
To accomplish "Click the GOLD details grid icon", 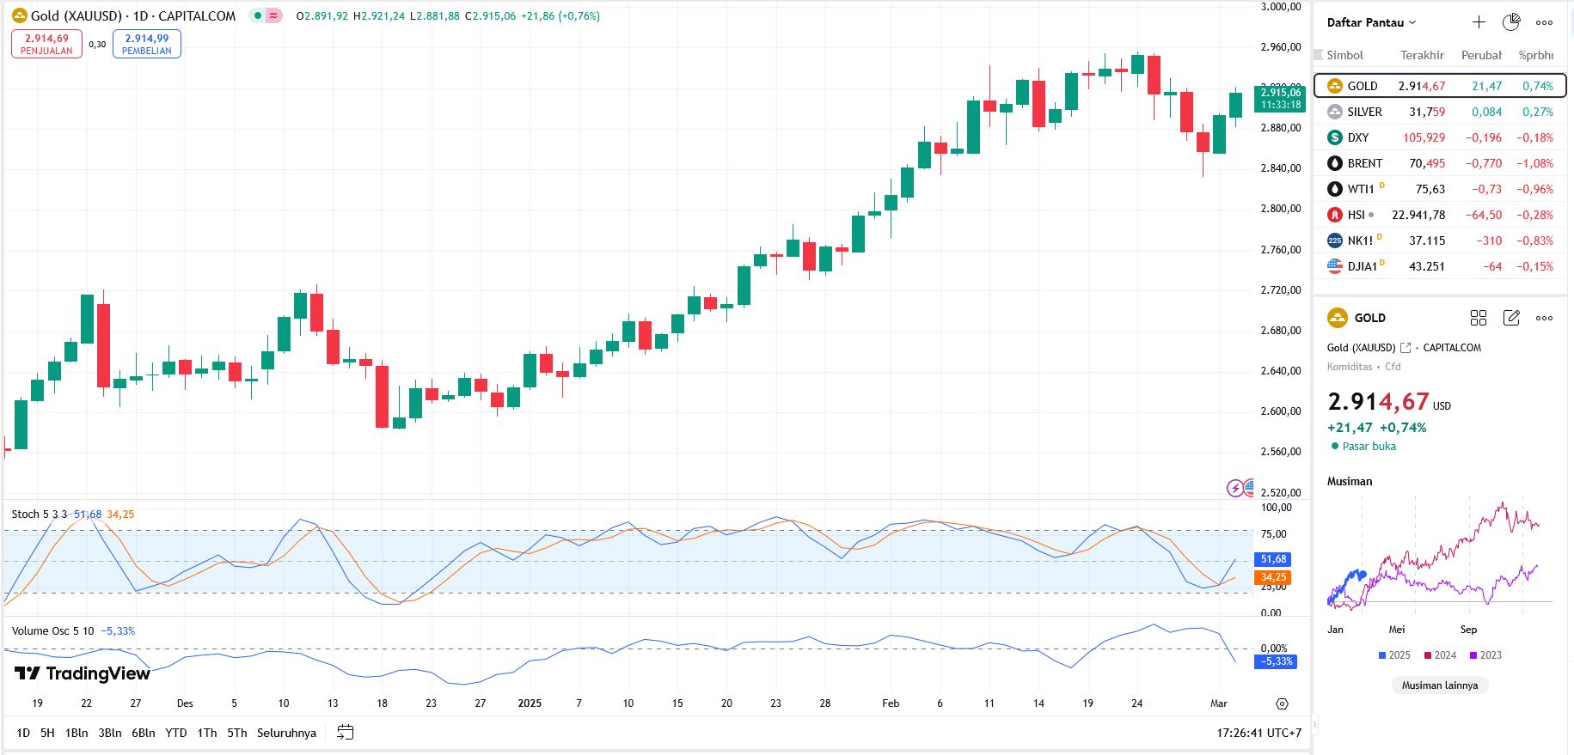I will point(1479,318).
